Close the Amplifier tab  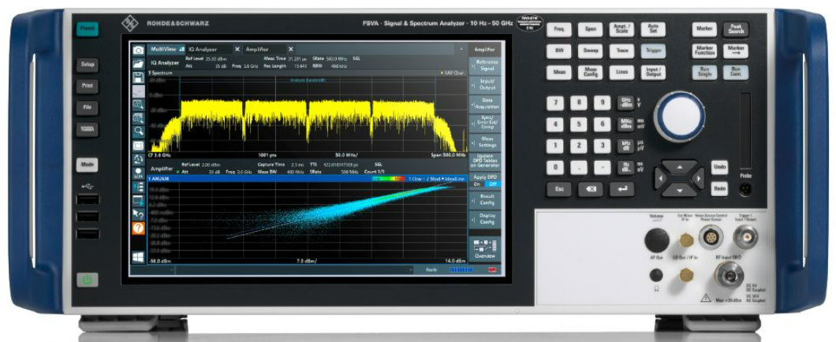290,49
